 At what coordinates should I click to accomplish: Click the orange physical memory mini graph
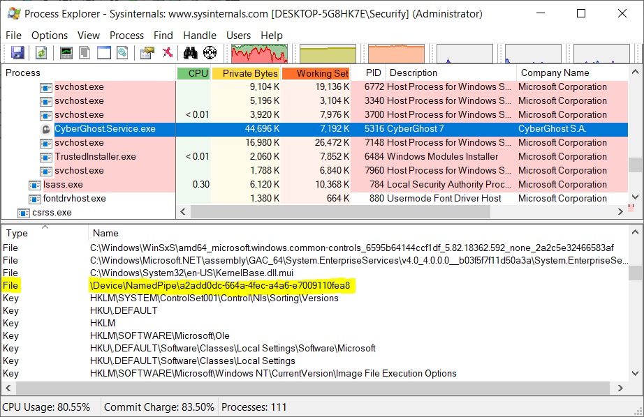[396, 53]
